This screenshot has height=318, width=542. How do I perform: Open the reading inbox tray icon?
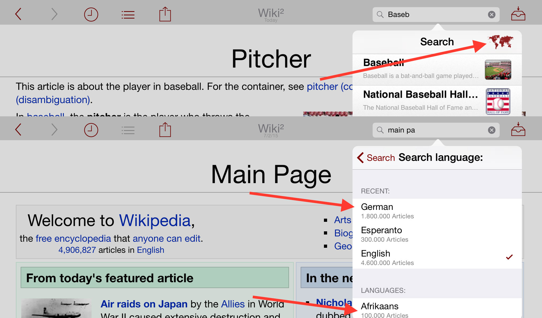point(518,14)
